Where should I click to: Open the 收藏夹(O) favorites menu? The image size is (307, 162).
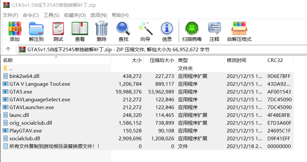point(75,15)
